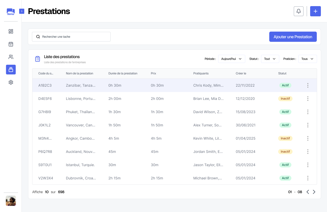Select the highlighted prestations sidebar icon

pos(11,70)
